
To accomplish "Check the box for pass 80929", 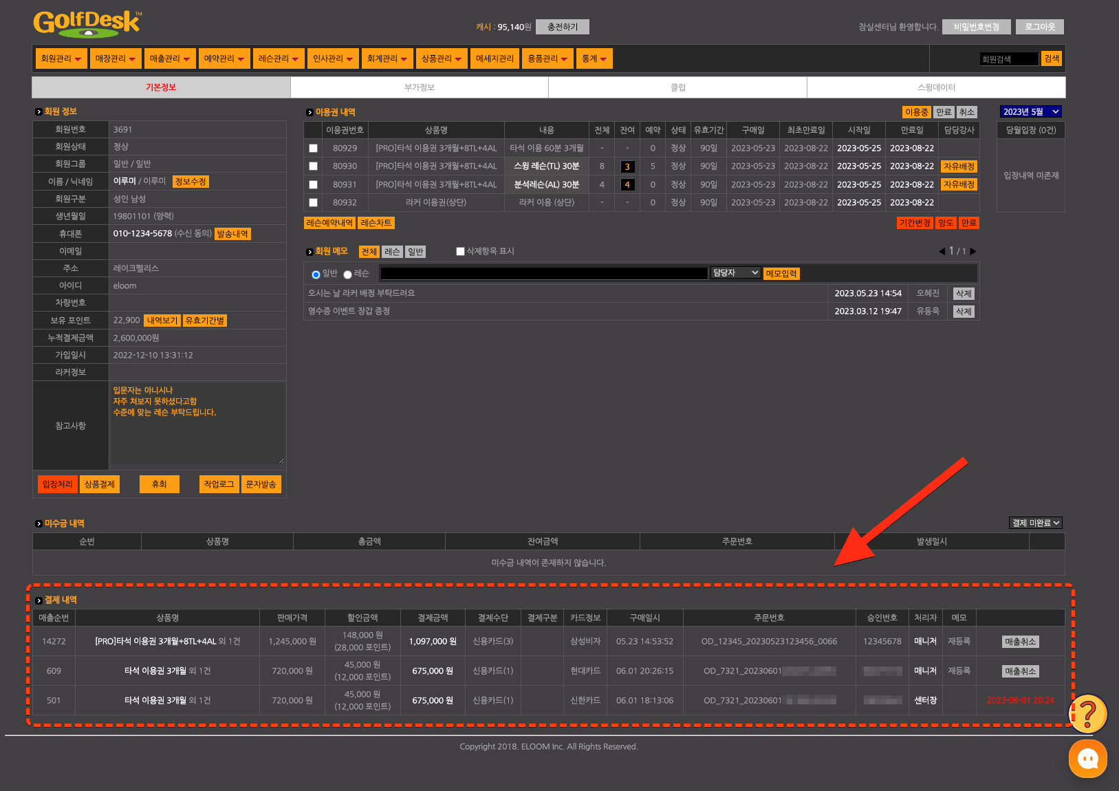I will tap(314, 149).
